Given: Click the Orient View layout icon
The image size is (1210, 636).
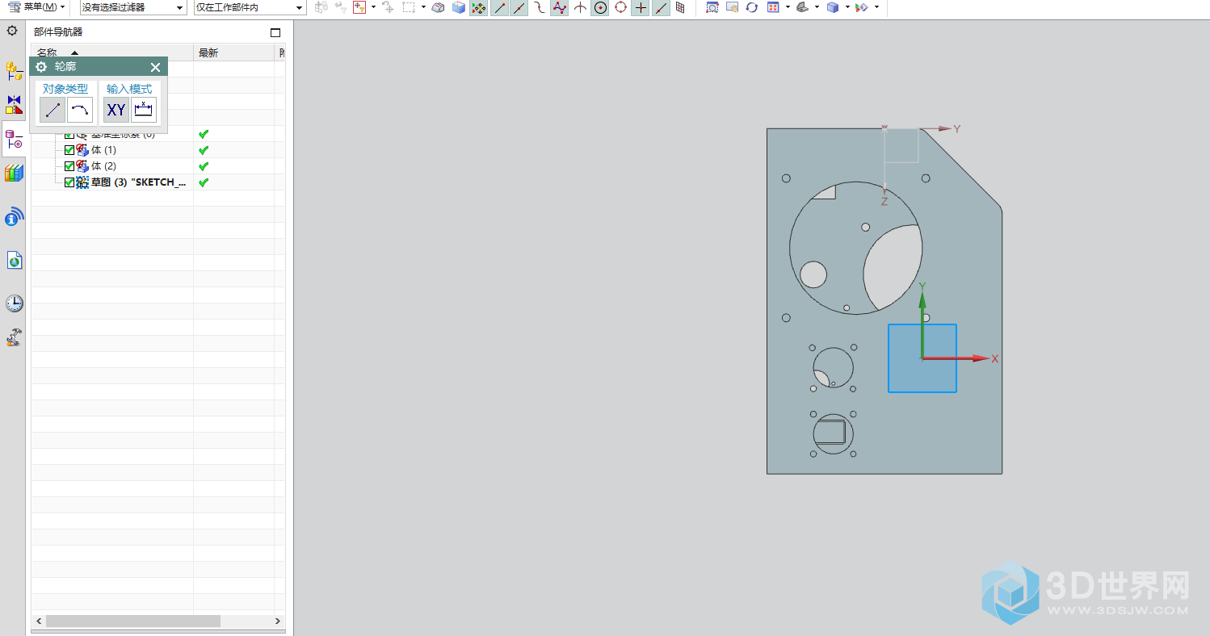Looking at the screenshot, I should click(x=773, y=7).
